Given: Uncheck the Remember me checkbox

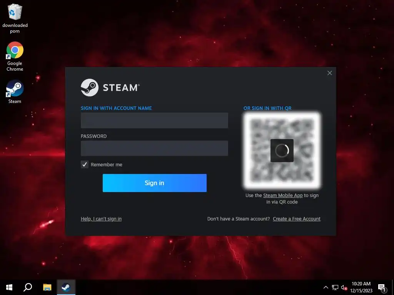Looking at the screenshot, I should (x=84, y=164).
